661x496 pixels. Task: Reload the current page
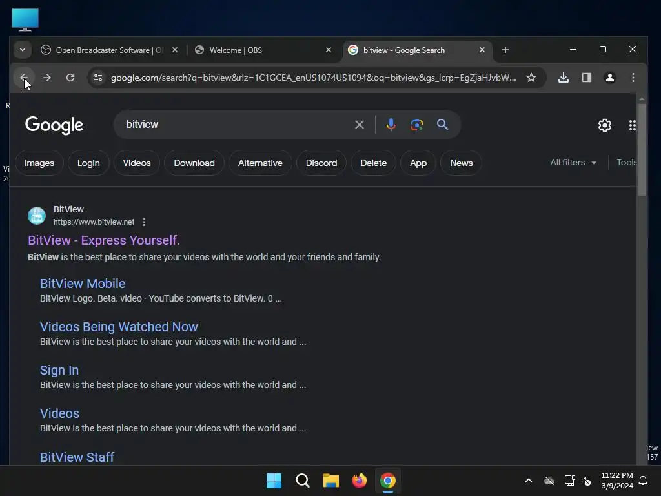click(70, 77)
